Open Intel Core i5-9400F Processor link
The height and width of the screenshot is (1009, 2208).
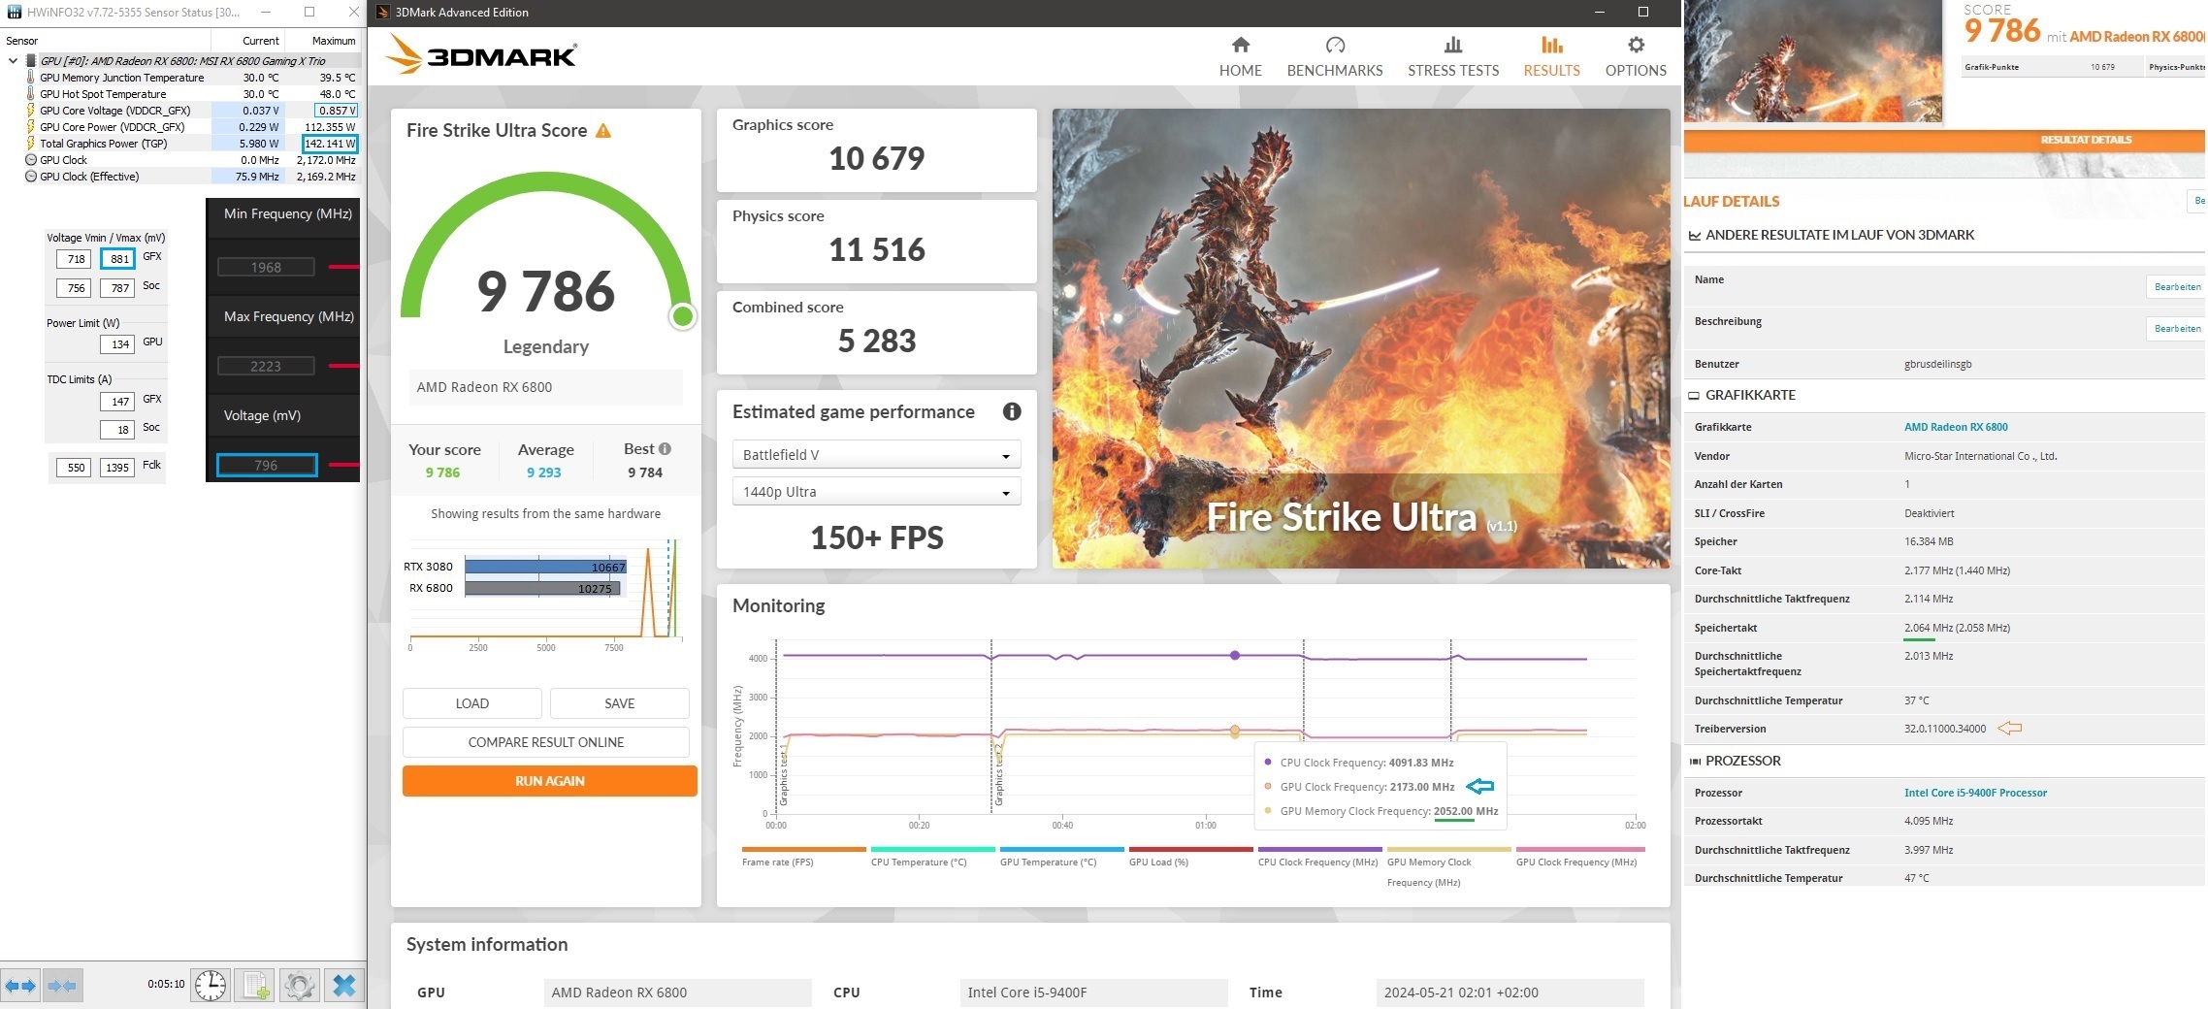1975,793
